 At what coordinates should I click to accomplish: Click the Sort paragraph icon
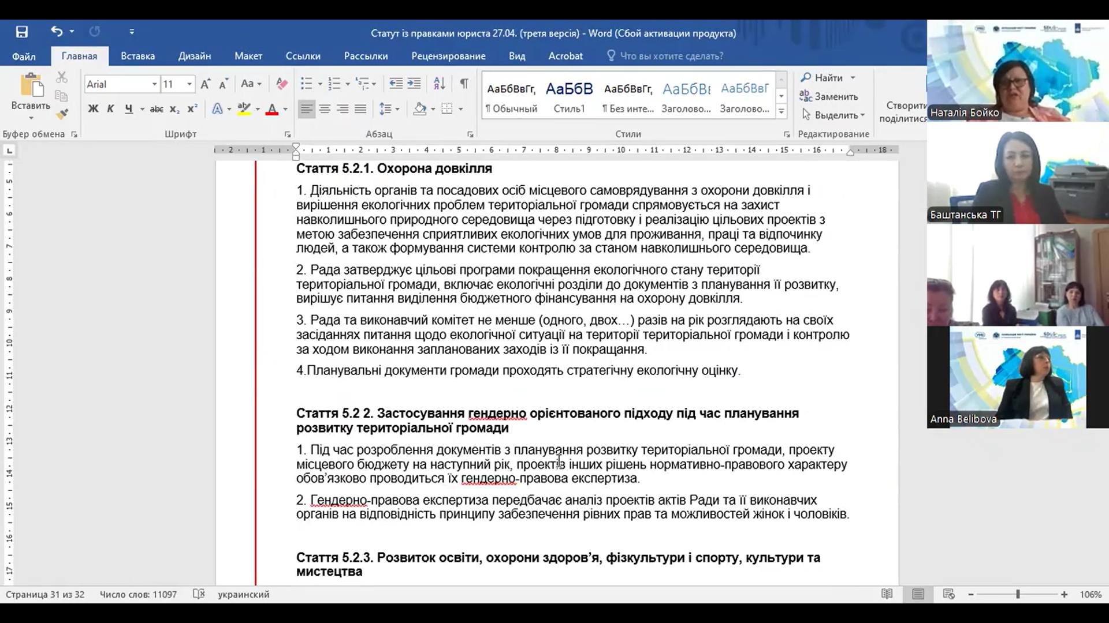pos(439,84)
